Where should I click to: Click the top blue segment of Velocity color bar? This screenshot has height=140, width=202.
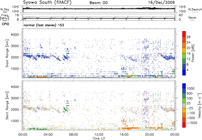184,86
